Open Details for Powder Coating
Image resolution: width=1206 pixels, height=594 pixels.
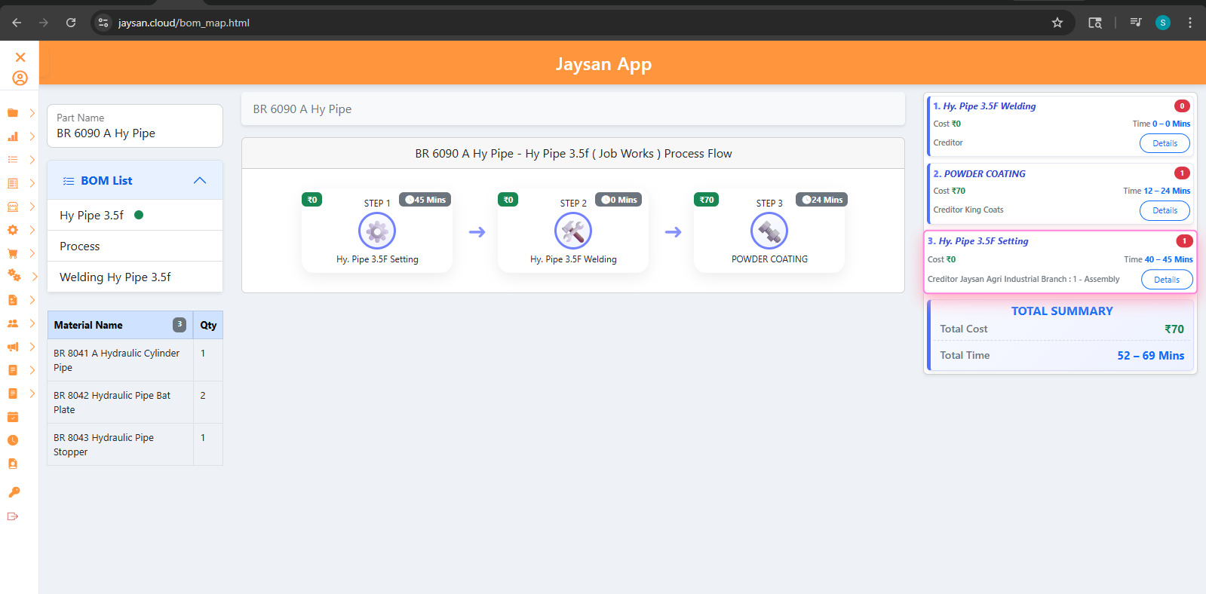point(1165,211)
